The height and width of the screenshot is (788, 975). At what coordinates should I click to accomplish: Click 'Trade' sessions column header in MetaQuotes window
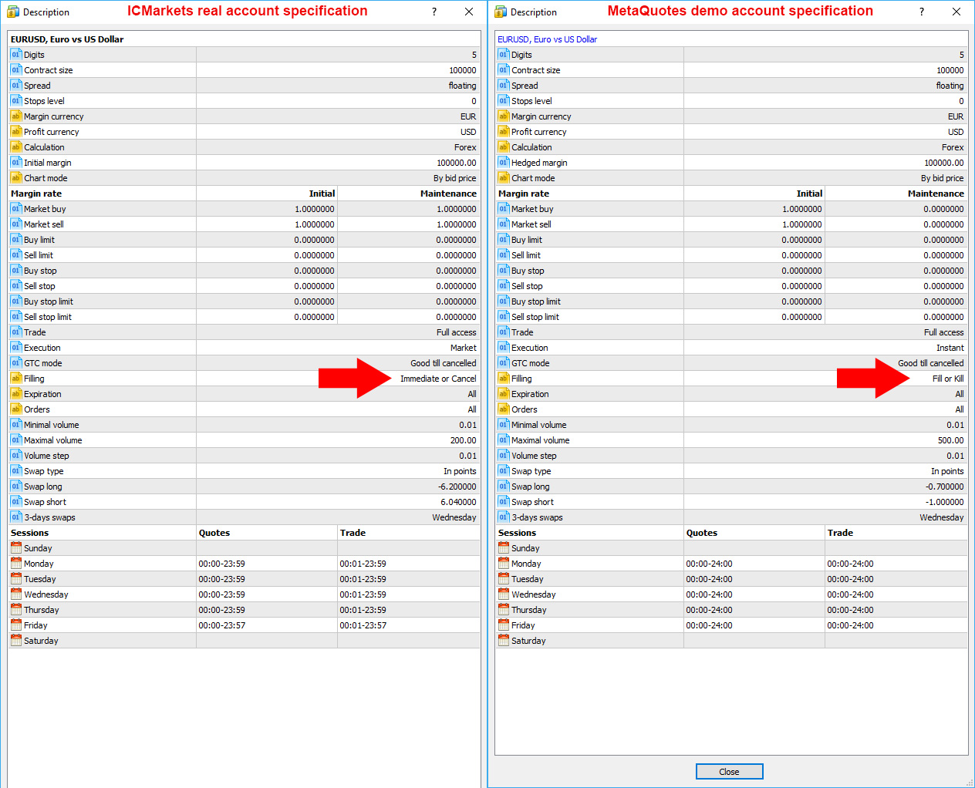840,533
